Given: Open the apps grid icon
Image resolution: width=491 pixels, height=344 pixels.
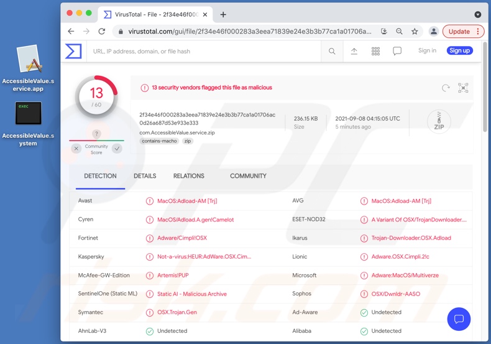Looking at the screenshot, I should [x=375, y=51].
